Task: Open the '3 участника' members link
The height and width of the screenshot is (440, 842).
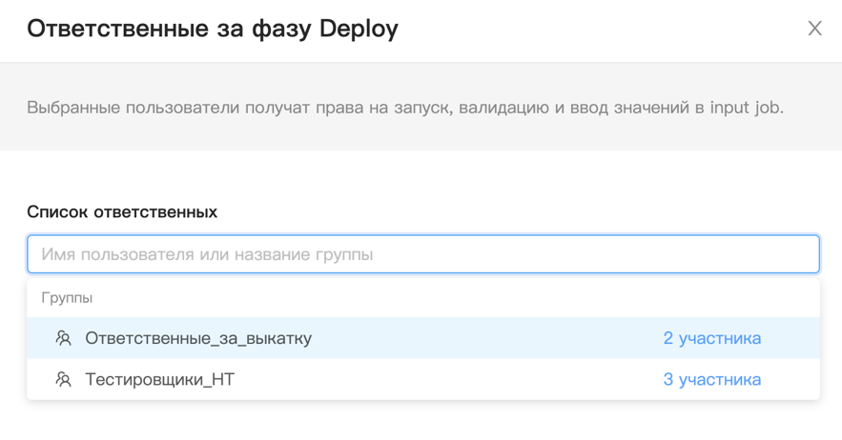Action: pyautogui.click(x=711, y=379)
